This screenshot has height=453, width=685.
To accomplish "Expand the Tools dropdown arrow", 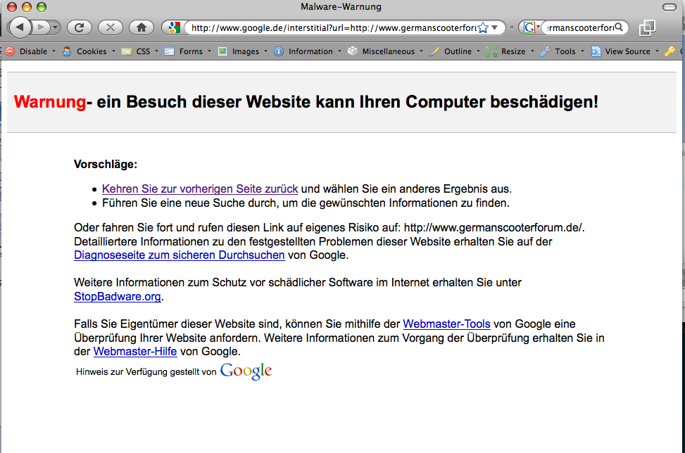I will pos(582,51).
